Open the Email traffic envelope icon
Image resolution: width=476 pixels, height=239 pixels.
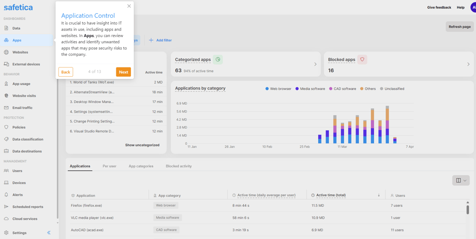[x=6, y=108]
